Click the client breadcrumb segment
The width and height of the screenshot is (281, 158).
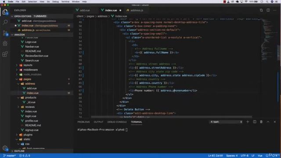80,16
